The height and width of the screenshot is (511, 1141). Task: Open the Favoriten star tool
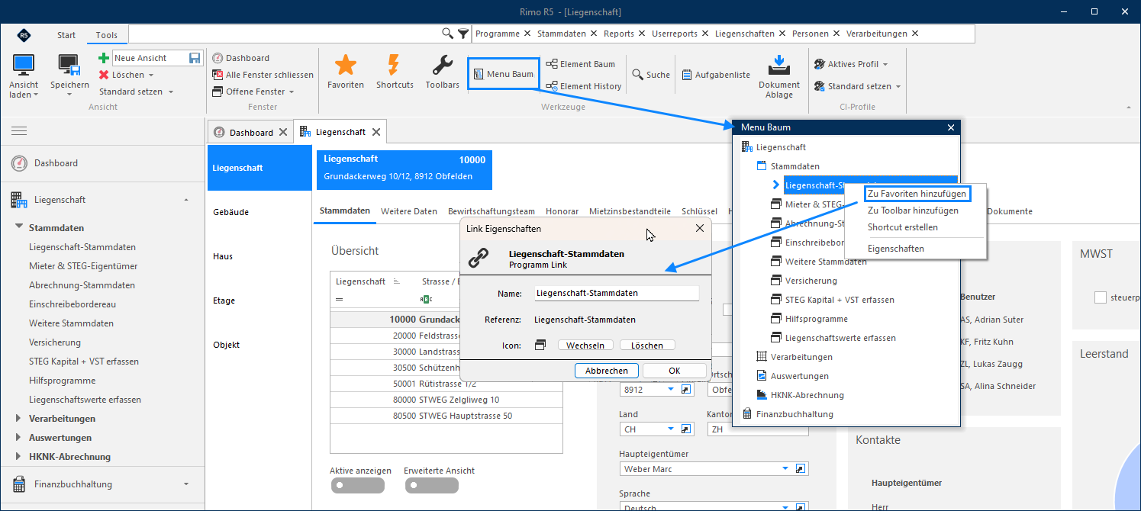(346, 72)
